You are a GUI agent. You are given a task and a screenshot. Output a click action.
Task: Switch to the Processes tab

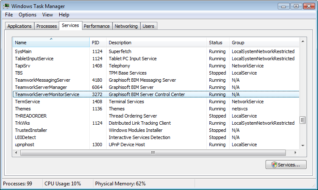pos(47,26)
